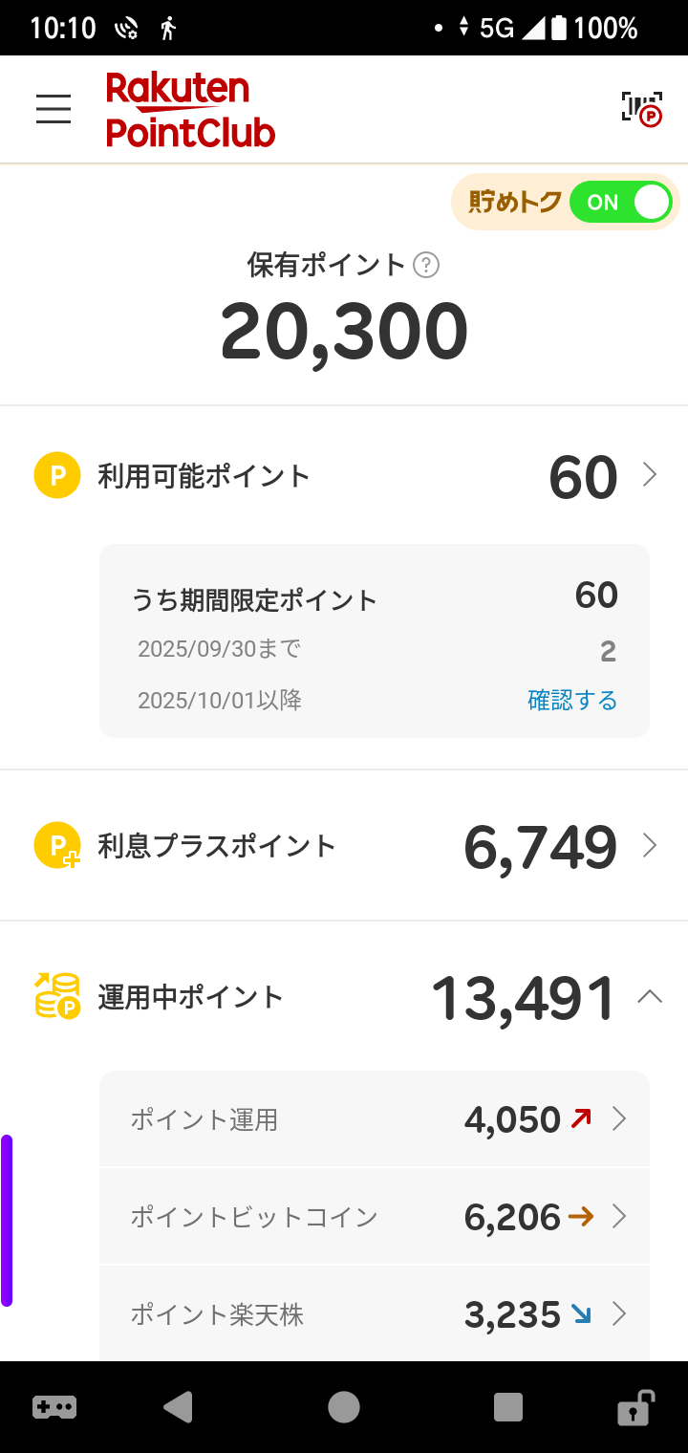Image resolution: width=688 pixels, height=1453 pixels.
Task: Tap the coin stack 運用中ポイント icon
Action: pyautogui.click(x=57, y=997)
